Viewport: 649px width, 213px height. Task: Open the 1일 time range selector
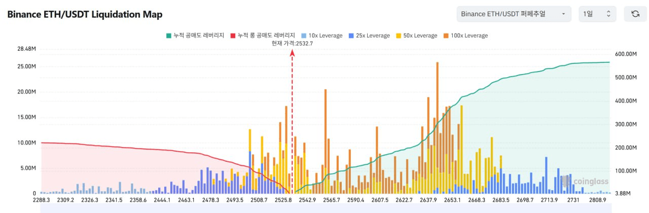click(x=597, y=14)
